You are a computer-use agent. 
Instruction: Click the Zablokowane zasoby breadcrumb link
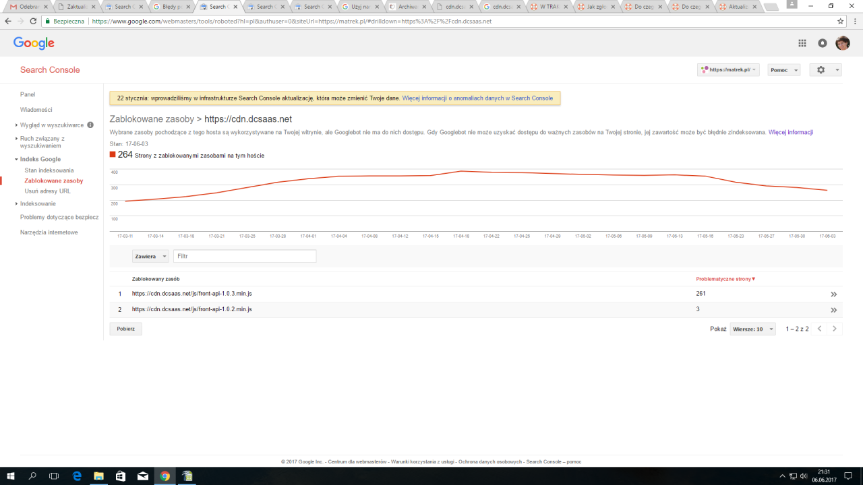tap(152, 119)
